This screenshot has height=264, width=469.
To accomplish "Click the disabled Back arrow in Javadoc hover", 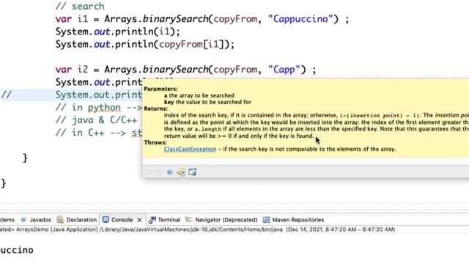I will [148, 172].
